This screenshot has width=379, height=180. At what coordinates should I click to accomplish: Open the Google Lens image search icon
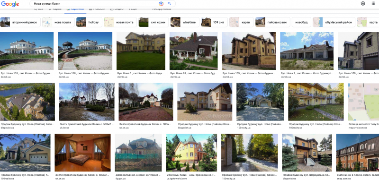(x=161, y=4)
